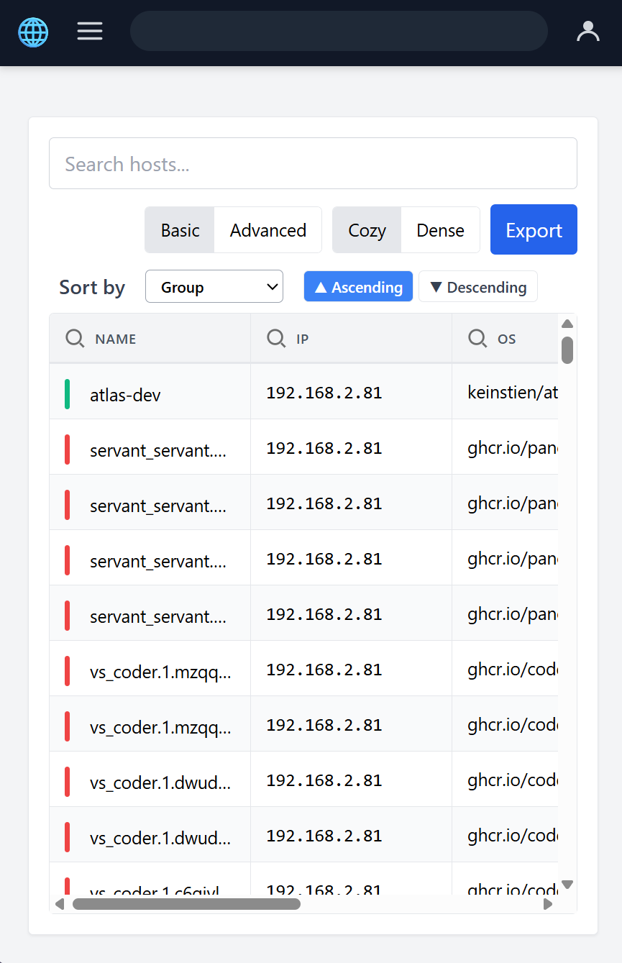Click the OS column search icon
The image size is (622, 963).
tap(477, 338)
